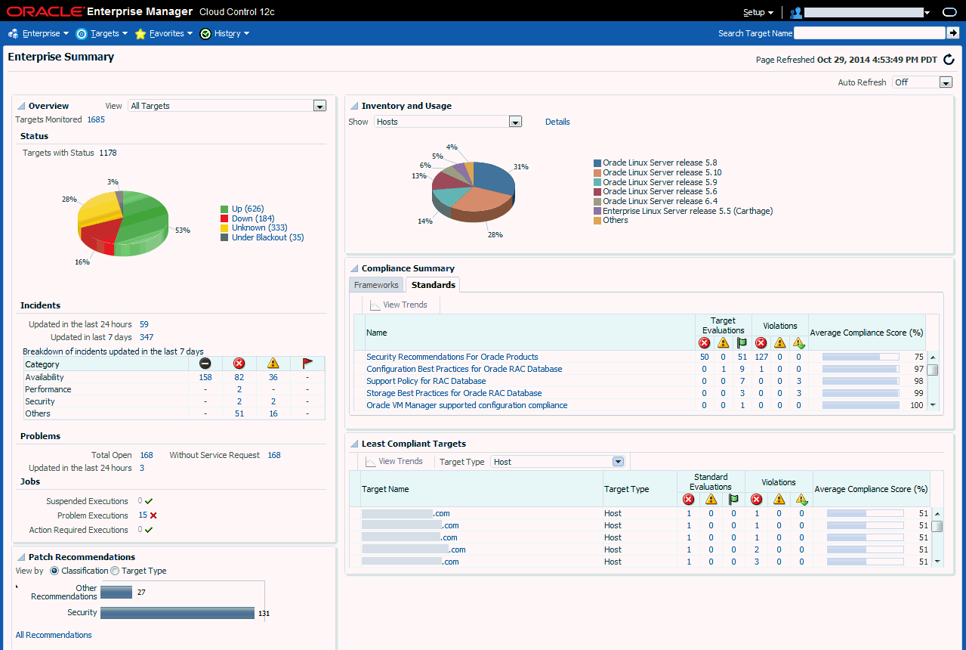Click the Enterprise menu icon
The height and width of the screenshot is (650, 966).
(13, 34)
